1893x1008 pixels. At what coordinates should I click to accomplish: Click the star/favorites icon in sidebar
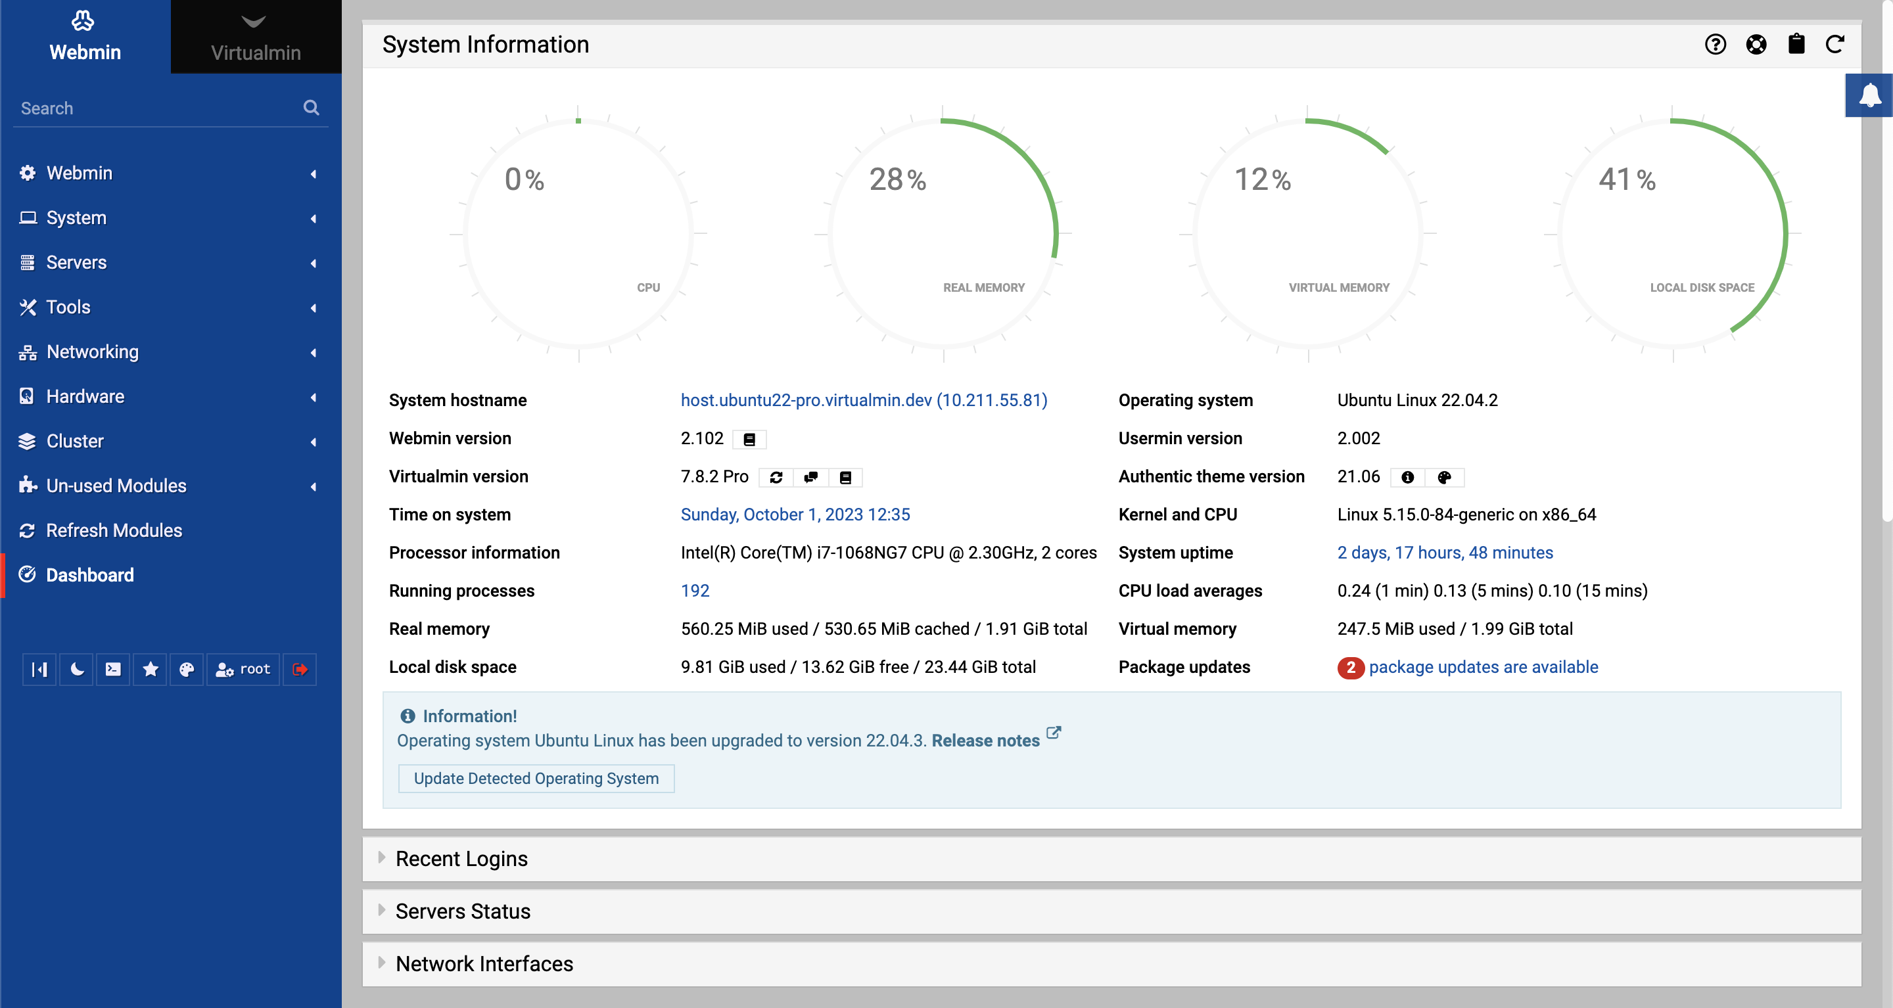149,669
